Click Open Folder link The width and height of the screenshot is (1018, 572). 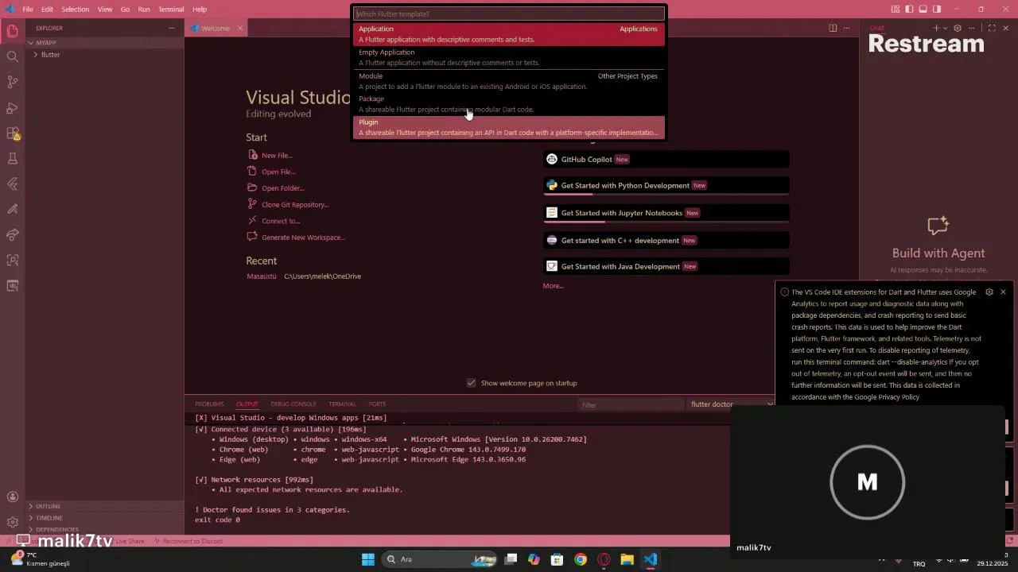(x=283, y=188)
